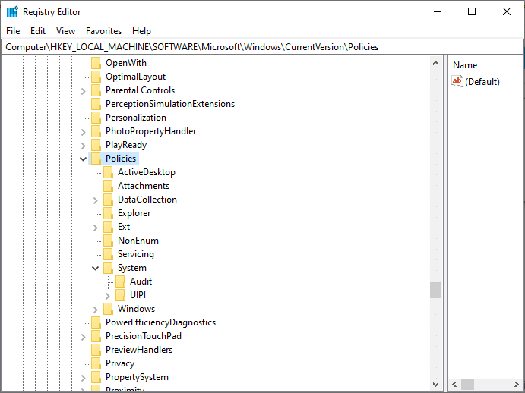This screenshot has height=393, width=525.
Task: Collapse the Policies key
Action: tap(83, 159)
